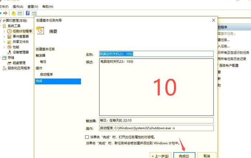Screen dimensions: 251x158
Task: Click the forward arrow toolbar icon
Action: tap(5, 13)
